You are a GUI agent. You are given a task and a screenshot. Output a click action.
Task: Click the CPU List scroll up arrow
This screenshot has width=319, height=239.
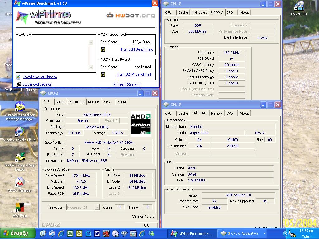pos(91,42)
